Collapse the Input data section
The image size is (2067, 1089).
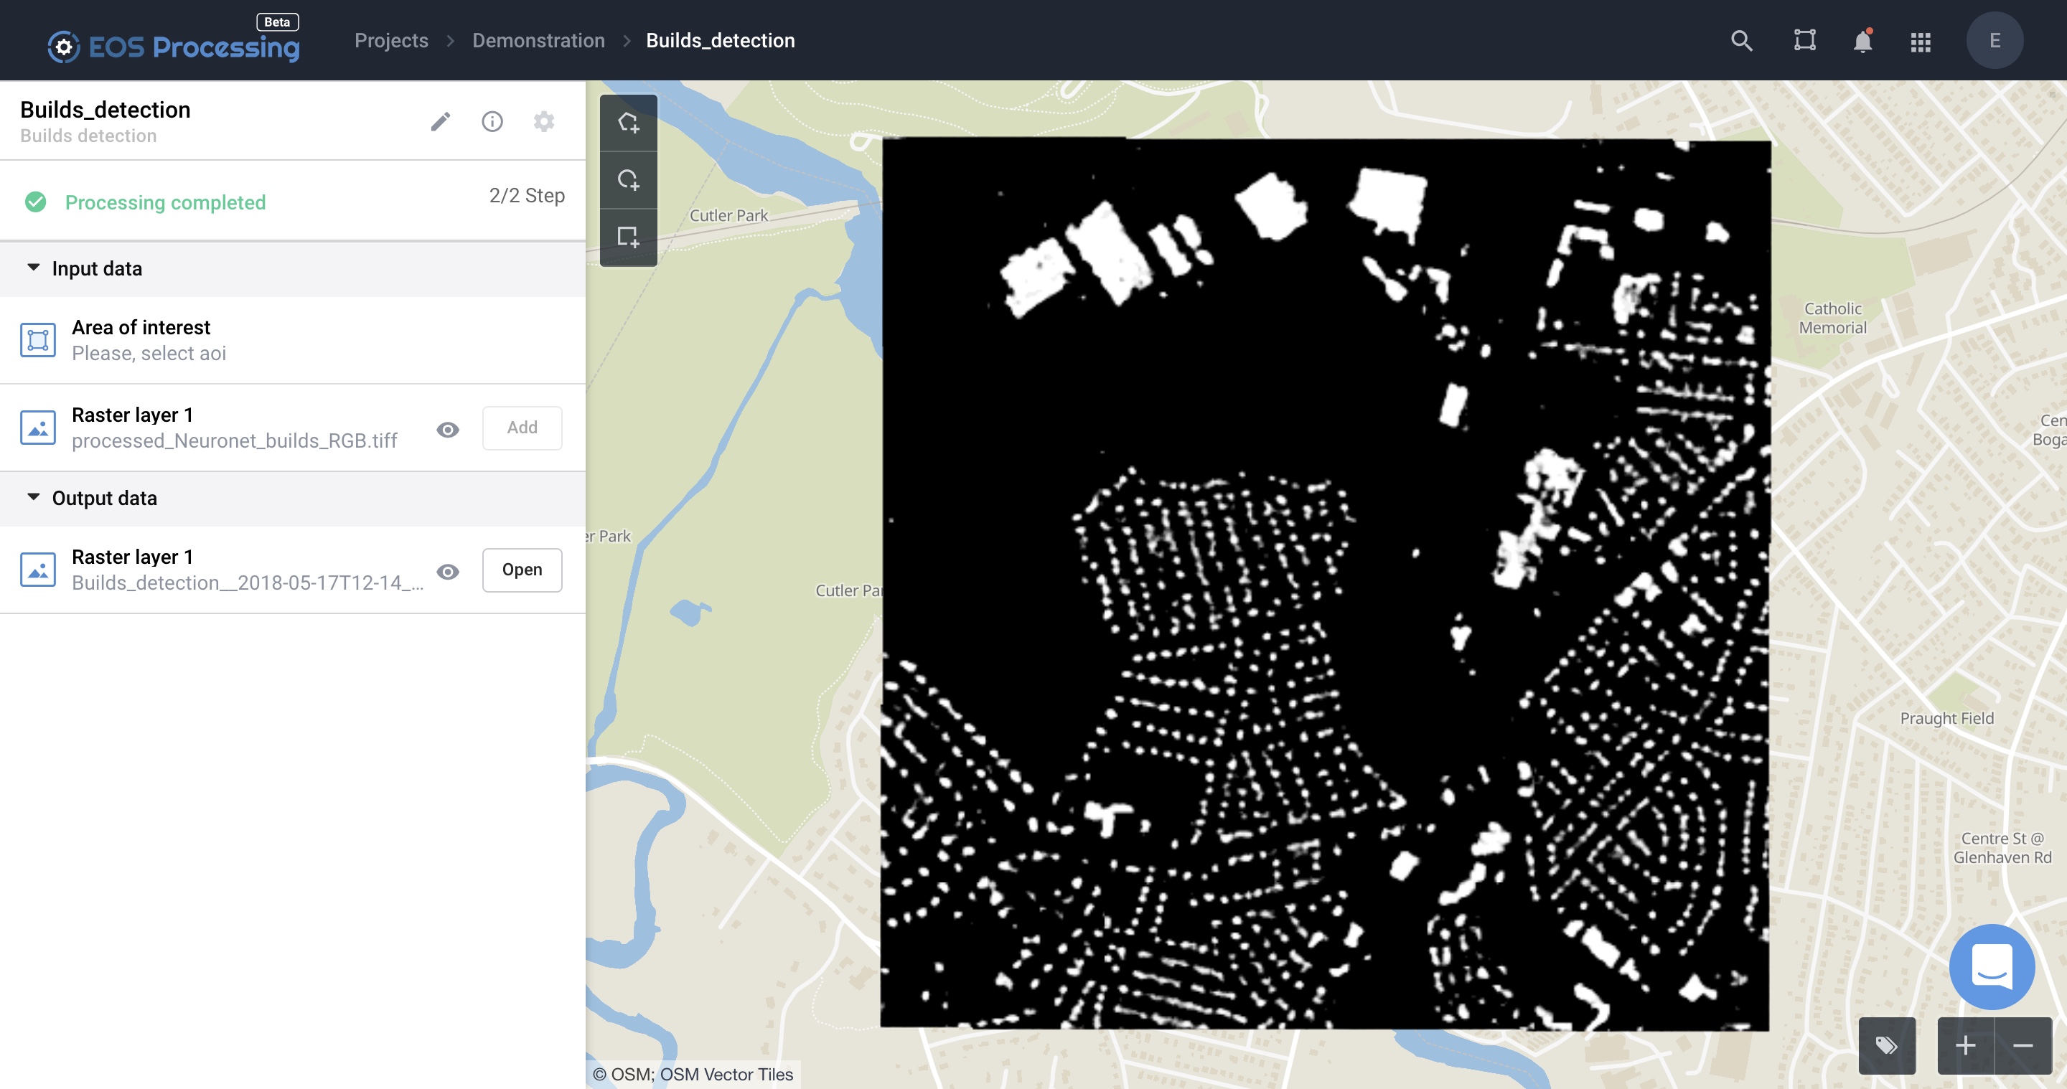click(34, 268)
